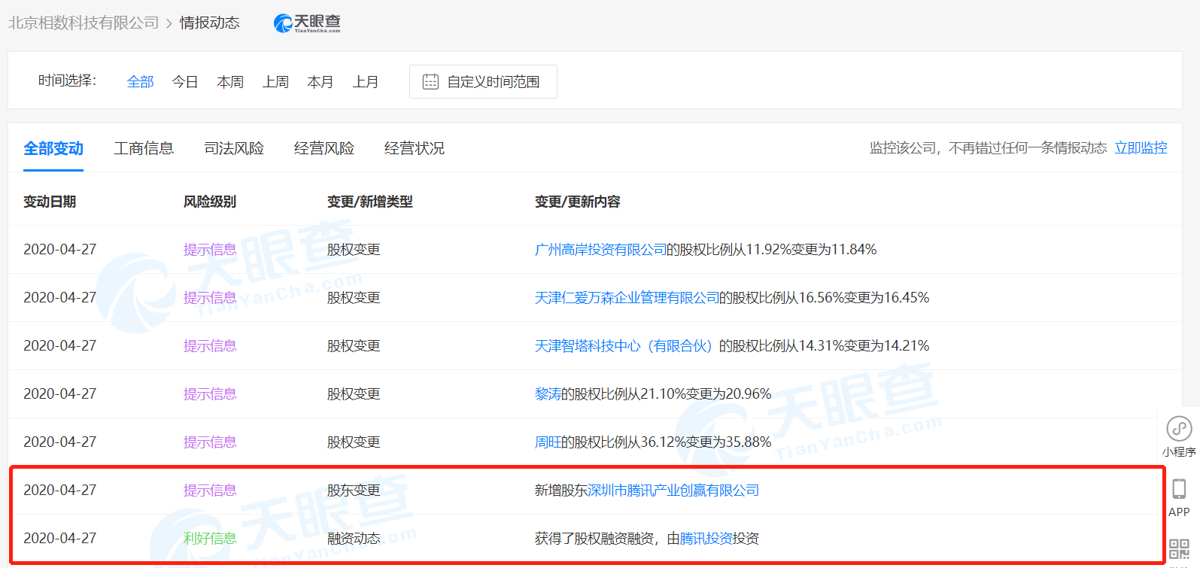Open 自定义时间范围 date picker
The image size is (1200, 568).
click(x=483, y=81)
